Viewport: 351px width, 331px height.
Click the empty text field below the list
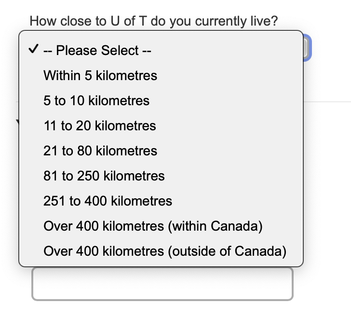point(162,284)
